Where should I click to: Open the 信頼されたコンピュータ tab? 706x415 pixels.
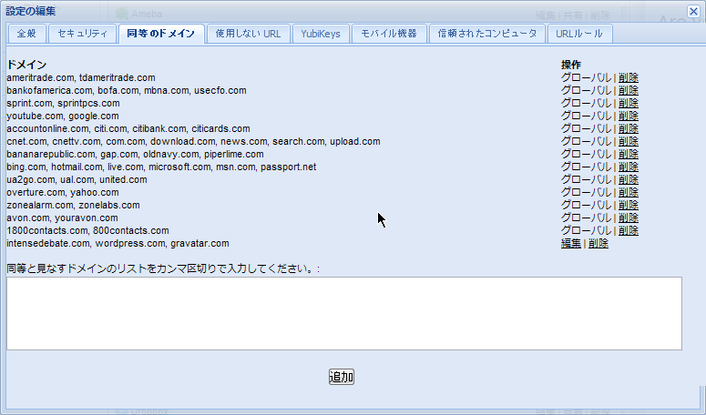pos(487,34)
